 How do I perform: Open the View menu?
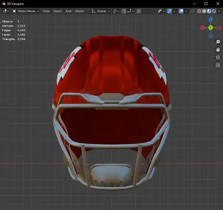(46, 11)
